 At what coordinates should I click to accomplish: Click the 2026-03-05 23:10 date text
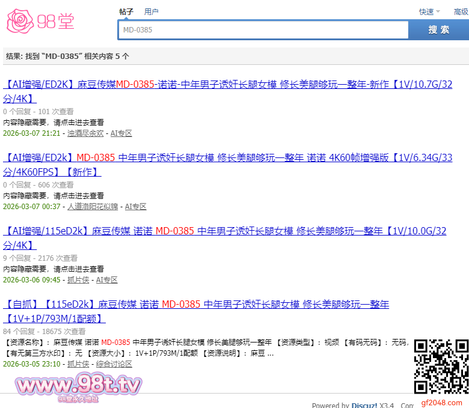pyautogui.click(x=32, y=364)
